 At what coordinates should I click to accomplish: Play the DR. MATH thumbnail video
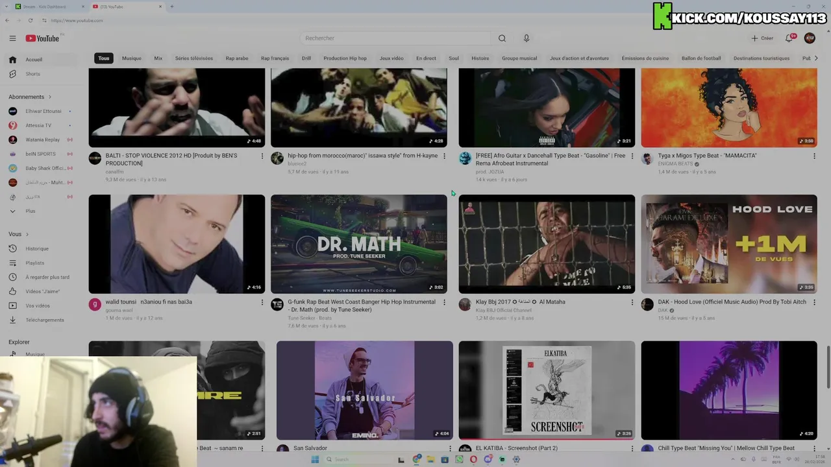tap(358, 244)
